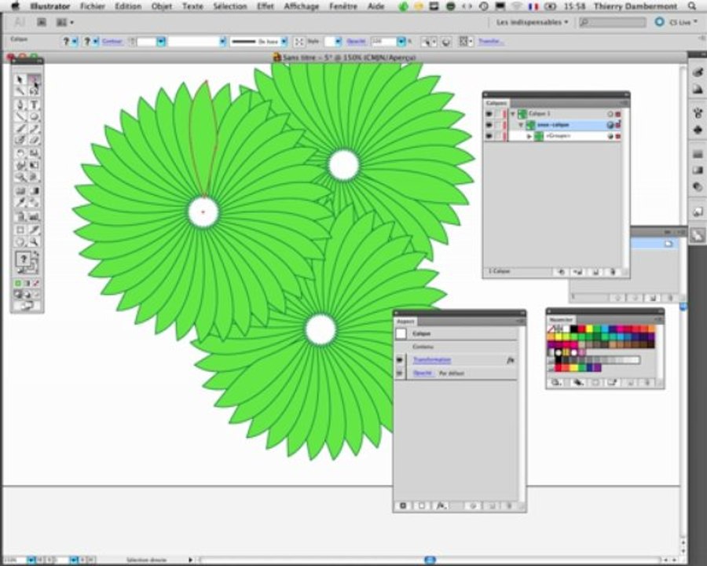The image size is (707, 566).
Task: Open Transformation effect link in Aspect panel
Action: point(432,360)
